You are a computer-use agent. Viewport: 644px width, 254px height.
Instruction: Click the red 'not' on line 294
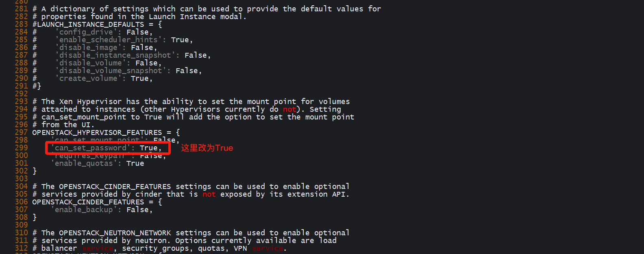point(289,109)
